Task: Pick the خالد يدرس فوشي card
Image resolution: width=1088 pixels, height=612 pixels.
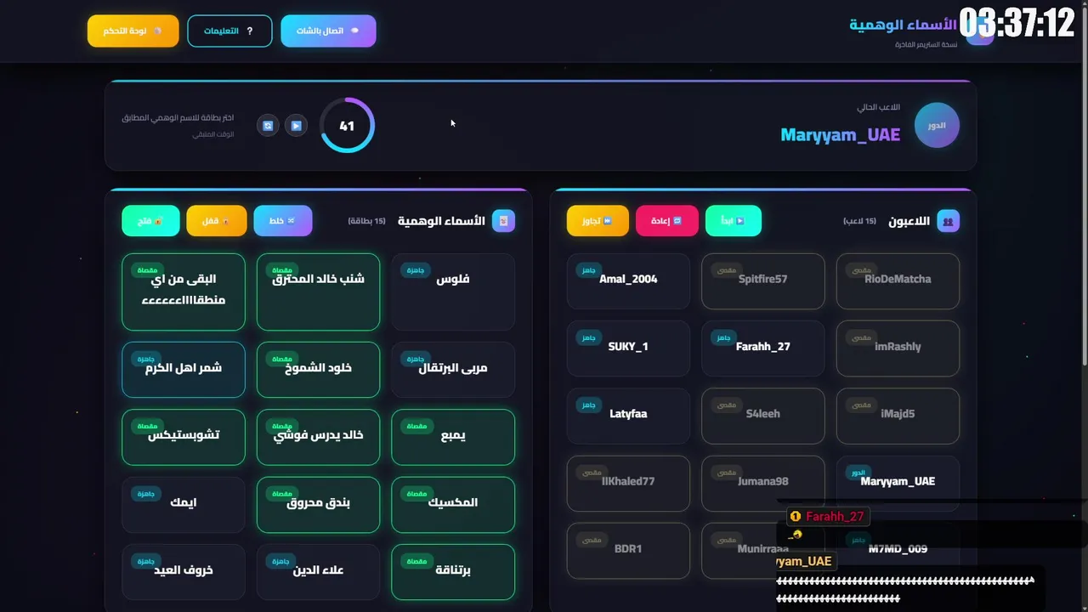Action: pyautogui.click(x=318, y=437)
